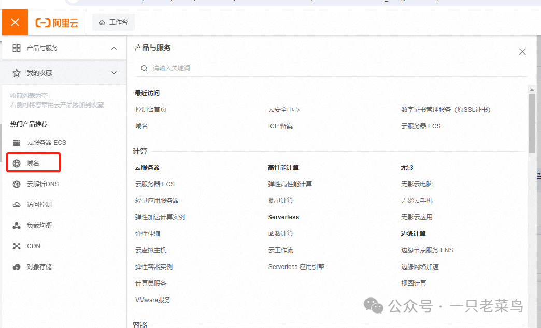Open 弹性加速计算实例
This screenshot has height=328, width=541.
click(x=160, y=217)
